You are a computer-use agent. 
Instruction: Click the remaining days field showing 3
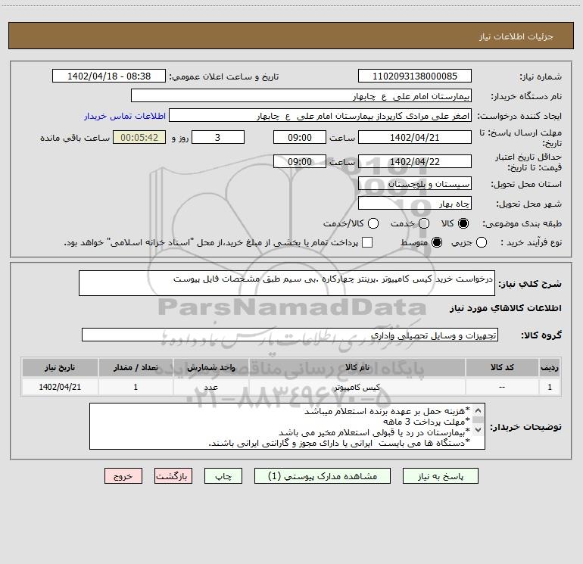coord(218,137)
